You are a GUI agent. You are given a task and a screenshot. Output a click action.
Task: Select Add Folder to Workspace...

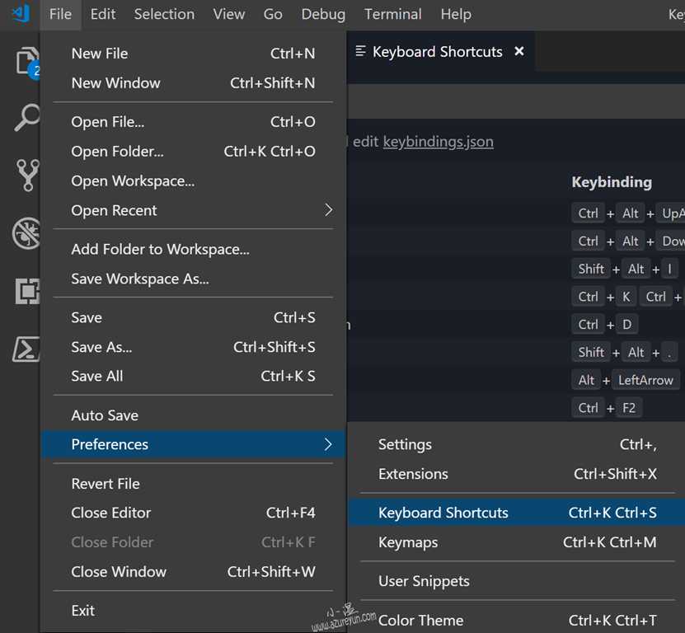193,250
